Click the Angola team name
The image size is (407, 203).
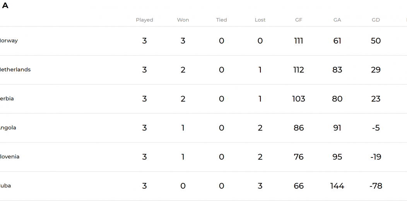tap(8, 128)
